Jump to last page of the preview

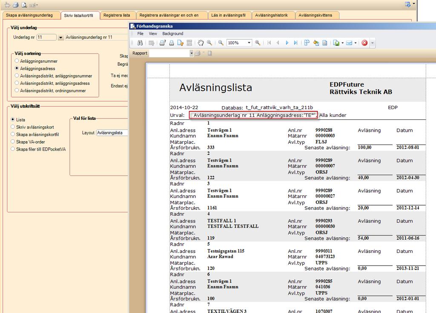click(x=295, y=43)
